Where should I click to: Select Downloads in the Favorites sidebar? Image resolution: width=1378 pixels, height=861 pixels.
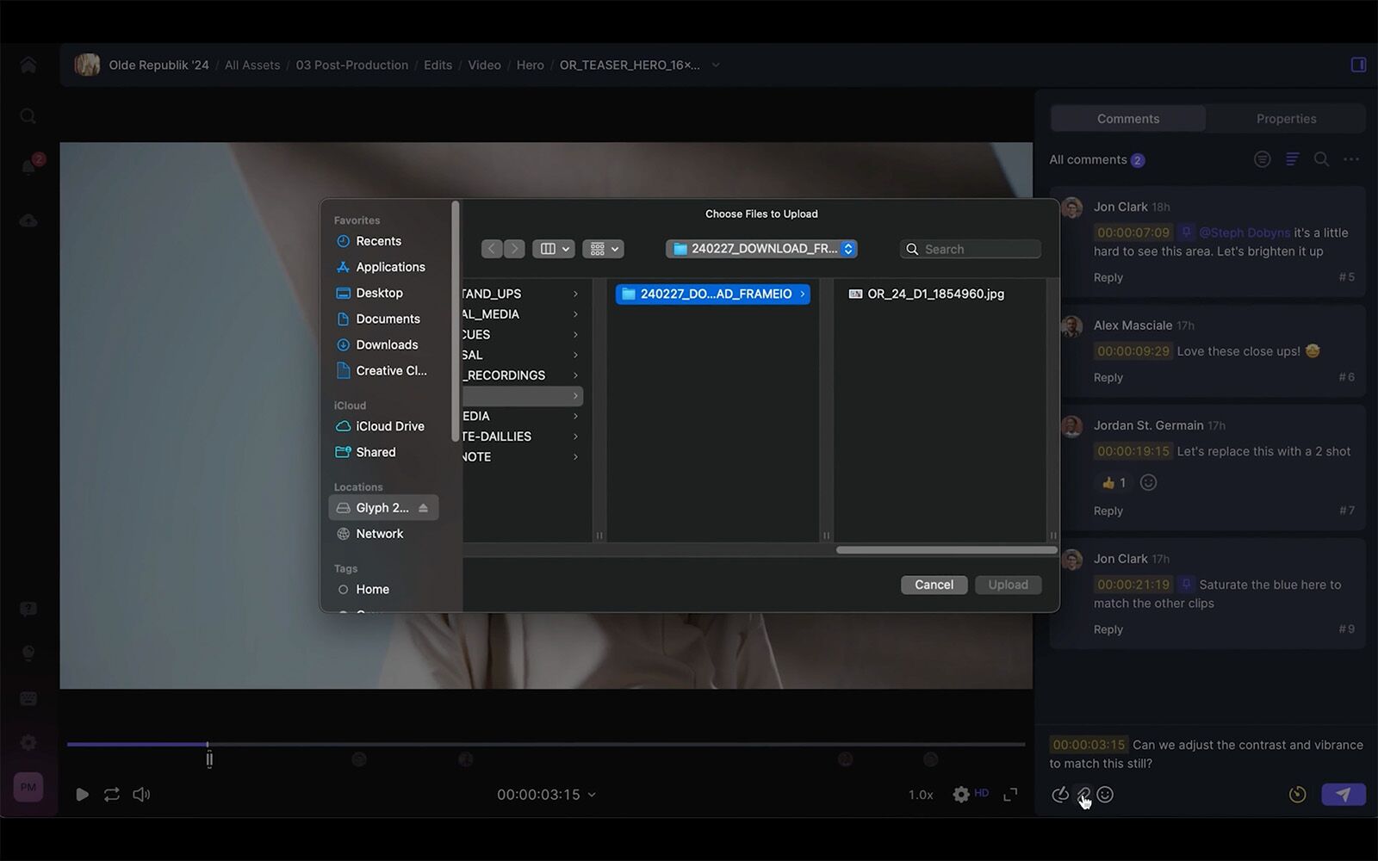point(385,344)
